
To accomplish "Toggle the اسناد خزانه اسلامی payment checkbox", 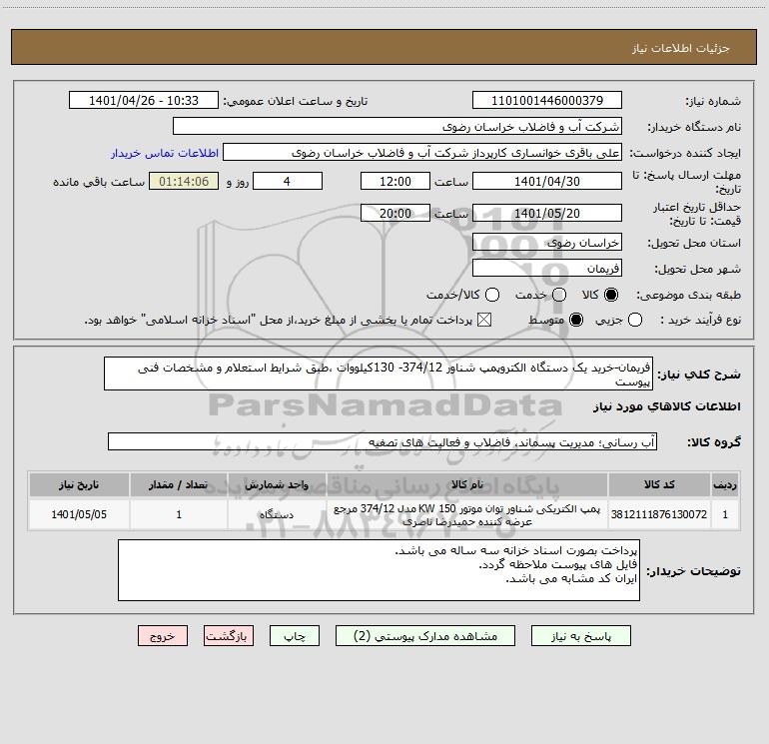I will (484, 320).
